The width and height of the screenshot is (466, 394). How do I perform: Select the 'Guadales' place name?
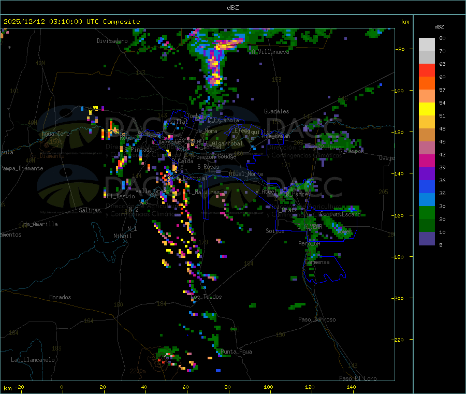(276, 111)
